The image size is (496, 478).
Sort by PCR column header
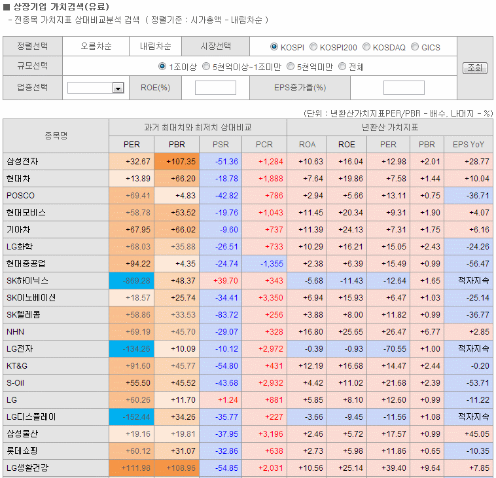point(264,145)
